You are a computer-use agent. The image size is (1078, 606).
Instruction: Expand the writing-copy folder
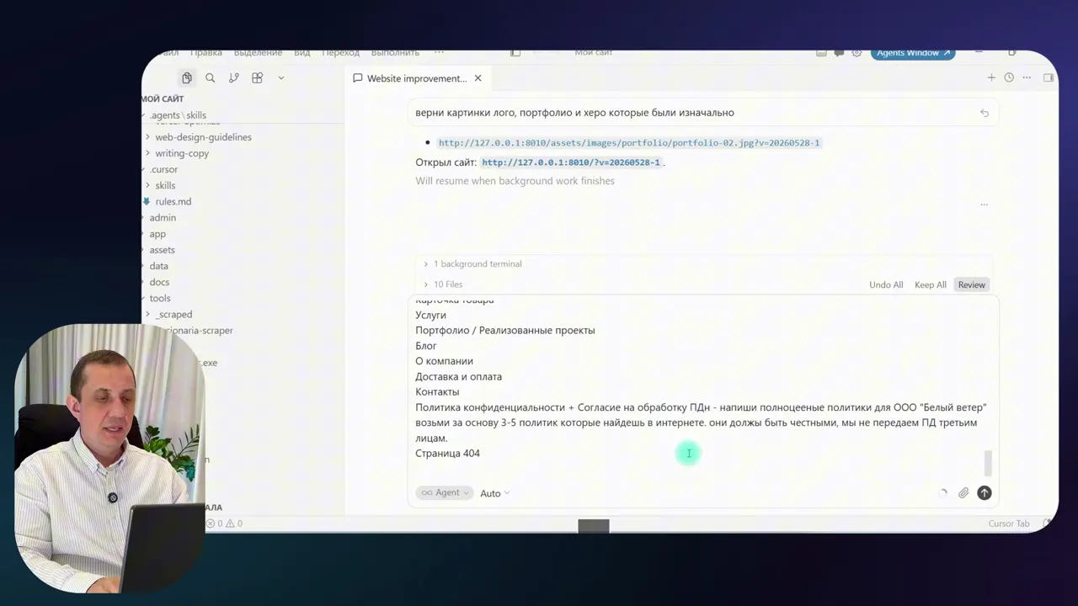click(182, 153)
